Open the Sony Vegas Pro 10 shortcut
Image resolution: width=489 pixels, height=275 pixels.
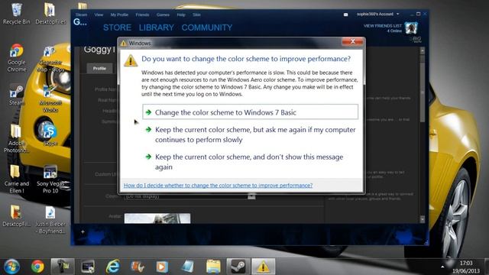(x=50, y=180)
